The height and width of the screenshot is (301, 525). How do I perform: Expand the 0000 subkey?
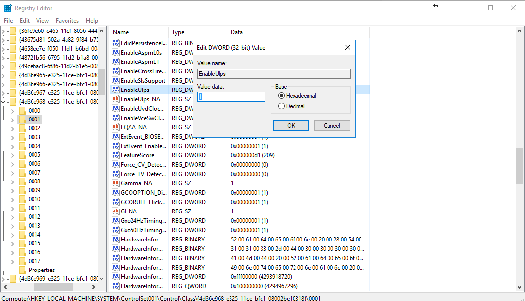tap(13, 111)
